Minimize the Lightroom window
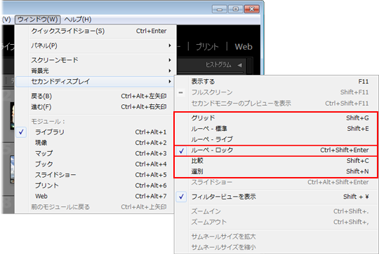379x254 pixels. [x=220, y=9]
